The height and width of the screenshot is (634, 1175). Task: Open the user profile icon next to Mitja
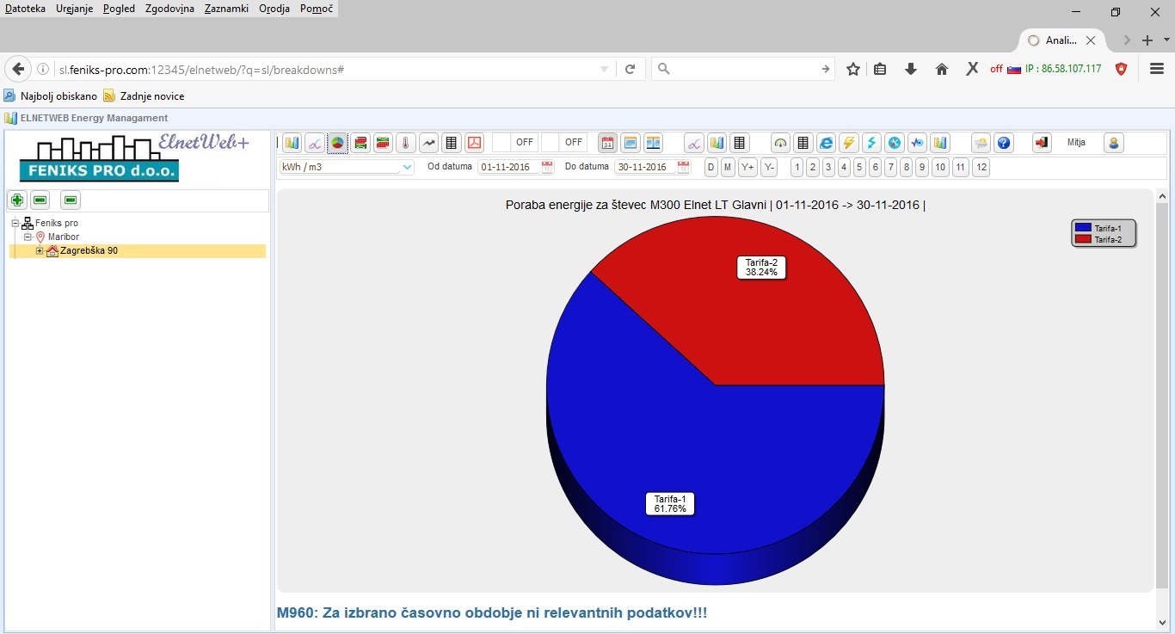point(1114,143)
